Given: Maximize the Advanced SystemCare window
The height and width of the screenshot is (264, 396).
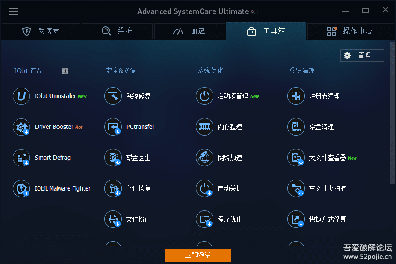Looking at the screenshot, I should [365, 11].
